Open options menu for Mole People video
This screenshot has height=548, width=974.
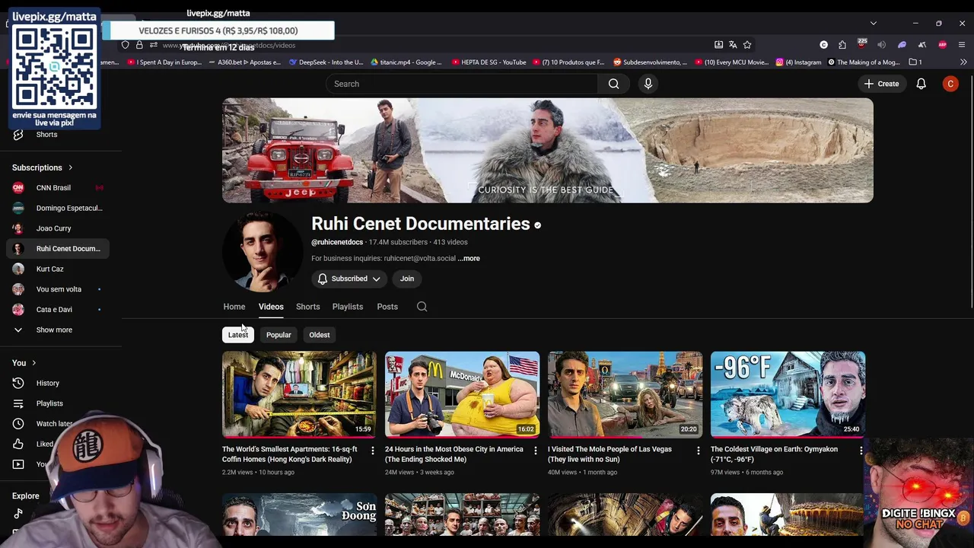pyautogui.click(x=698, y=451)
